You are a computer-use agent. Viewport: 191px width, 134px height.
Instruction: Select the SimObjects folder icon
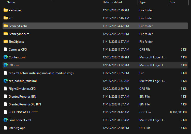(6, 42)
